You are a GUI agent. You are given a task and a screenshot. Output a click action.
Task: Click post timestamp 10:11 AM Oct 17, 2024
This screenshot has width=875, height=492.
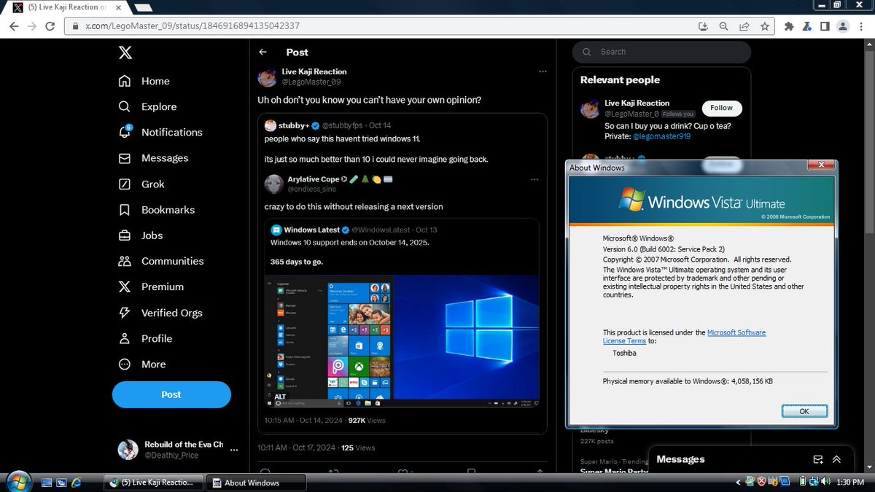pos(297,448)
